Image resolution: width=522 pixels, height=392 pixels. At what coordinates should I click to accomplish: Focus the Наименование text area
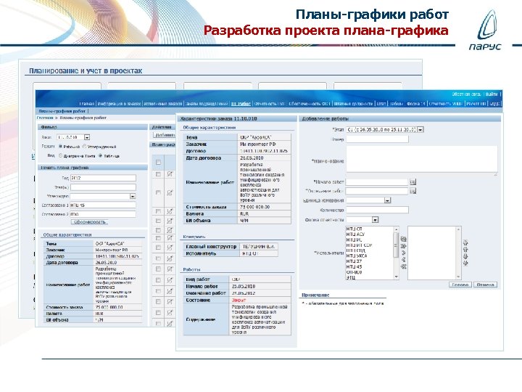422,159
